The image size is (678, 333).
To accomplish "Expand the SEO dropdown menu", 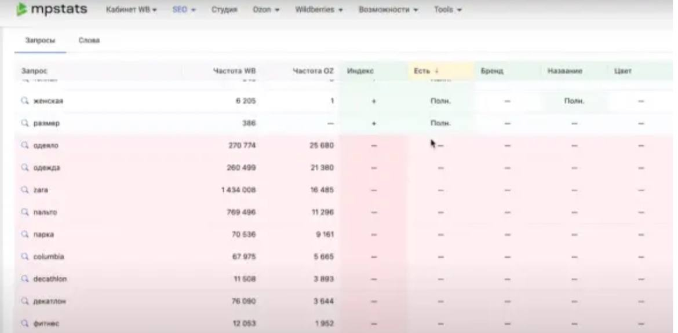I will coord(185,9).
